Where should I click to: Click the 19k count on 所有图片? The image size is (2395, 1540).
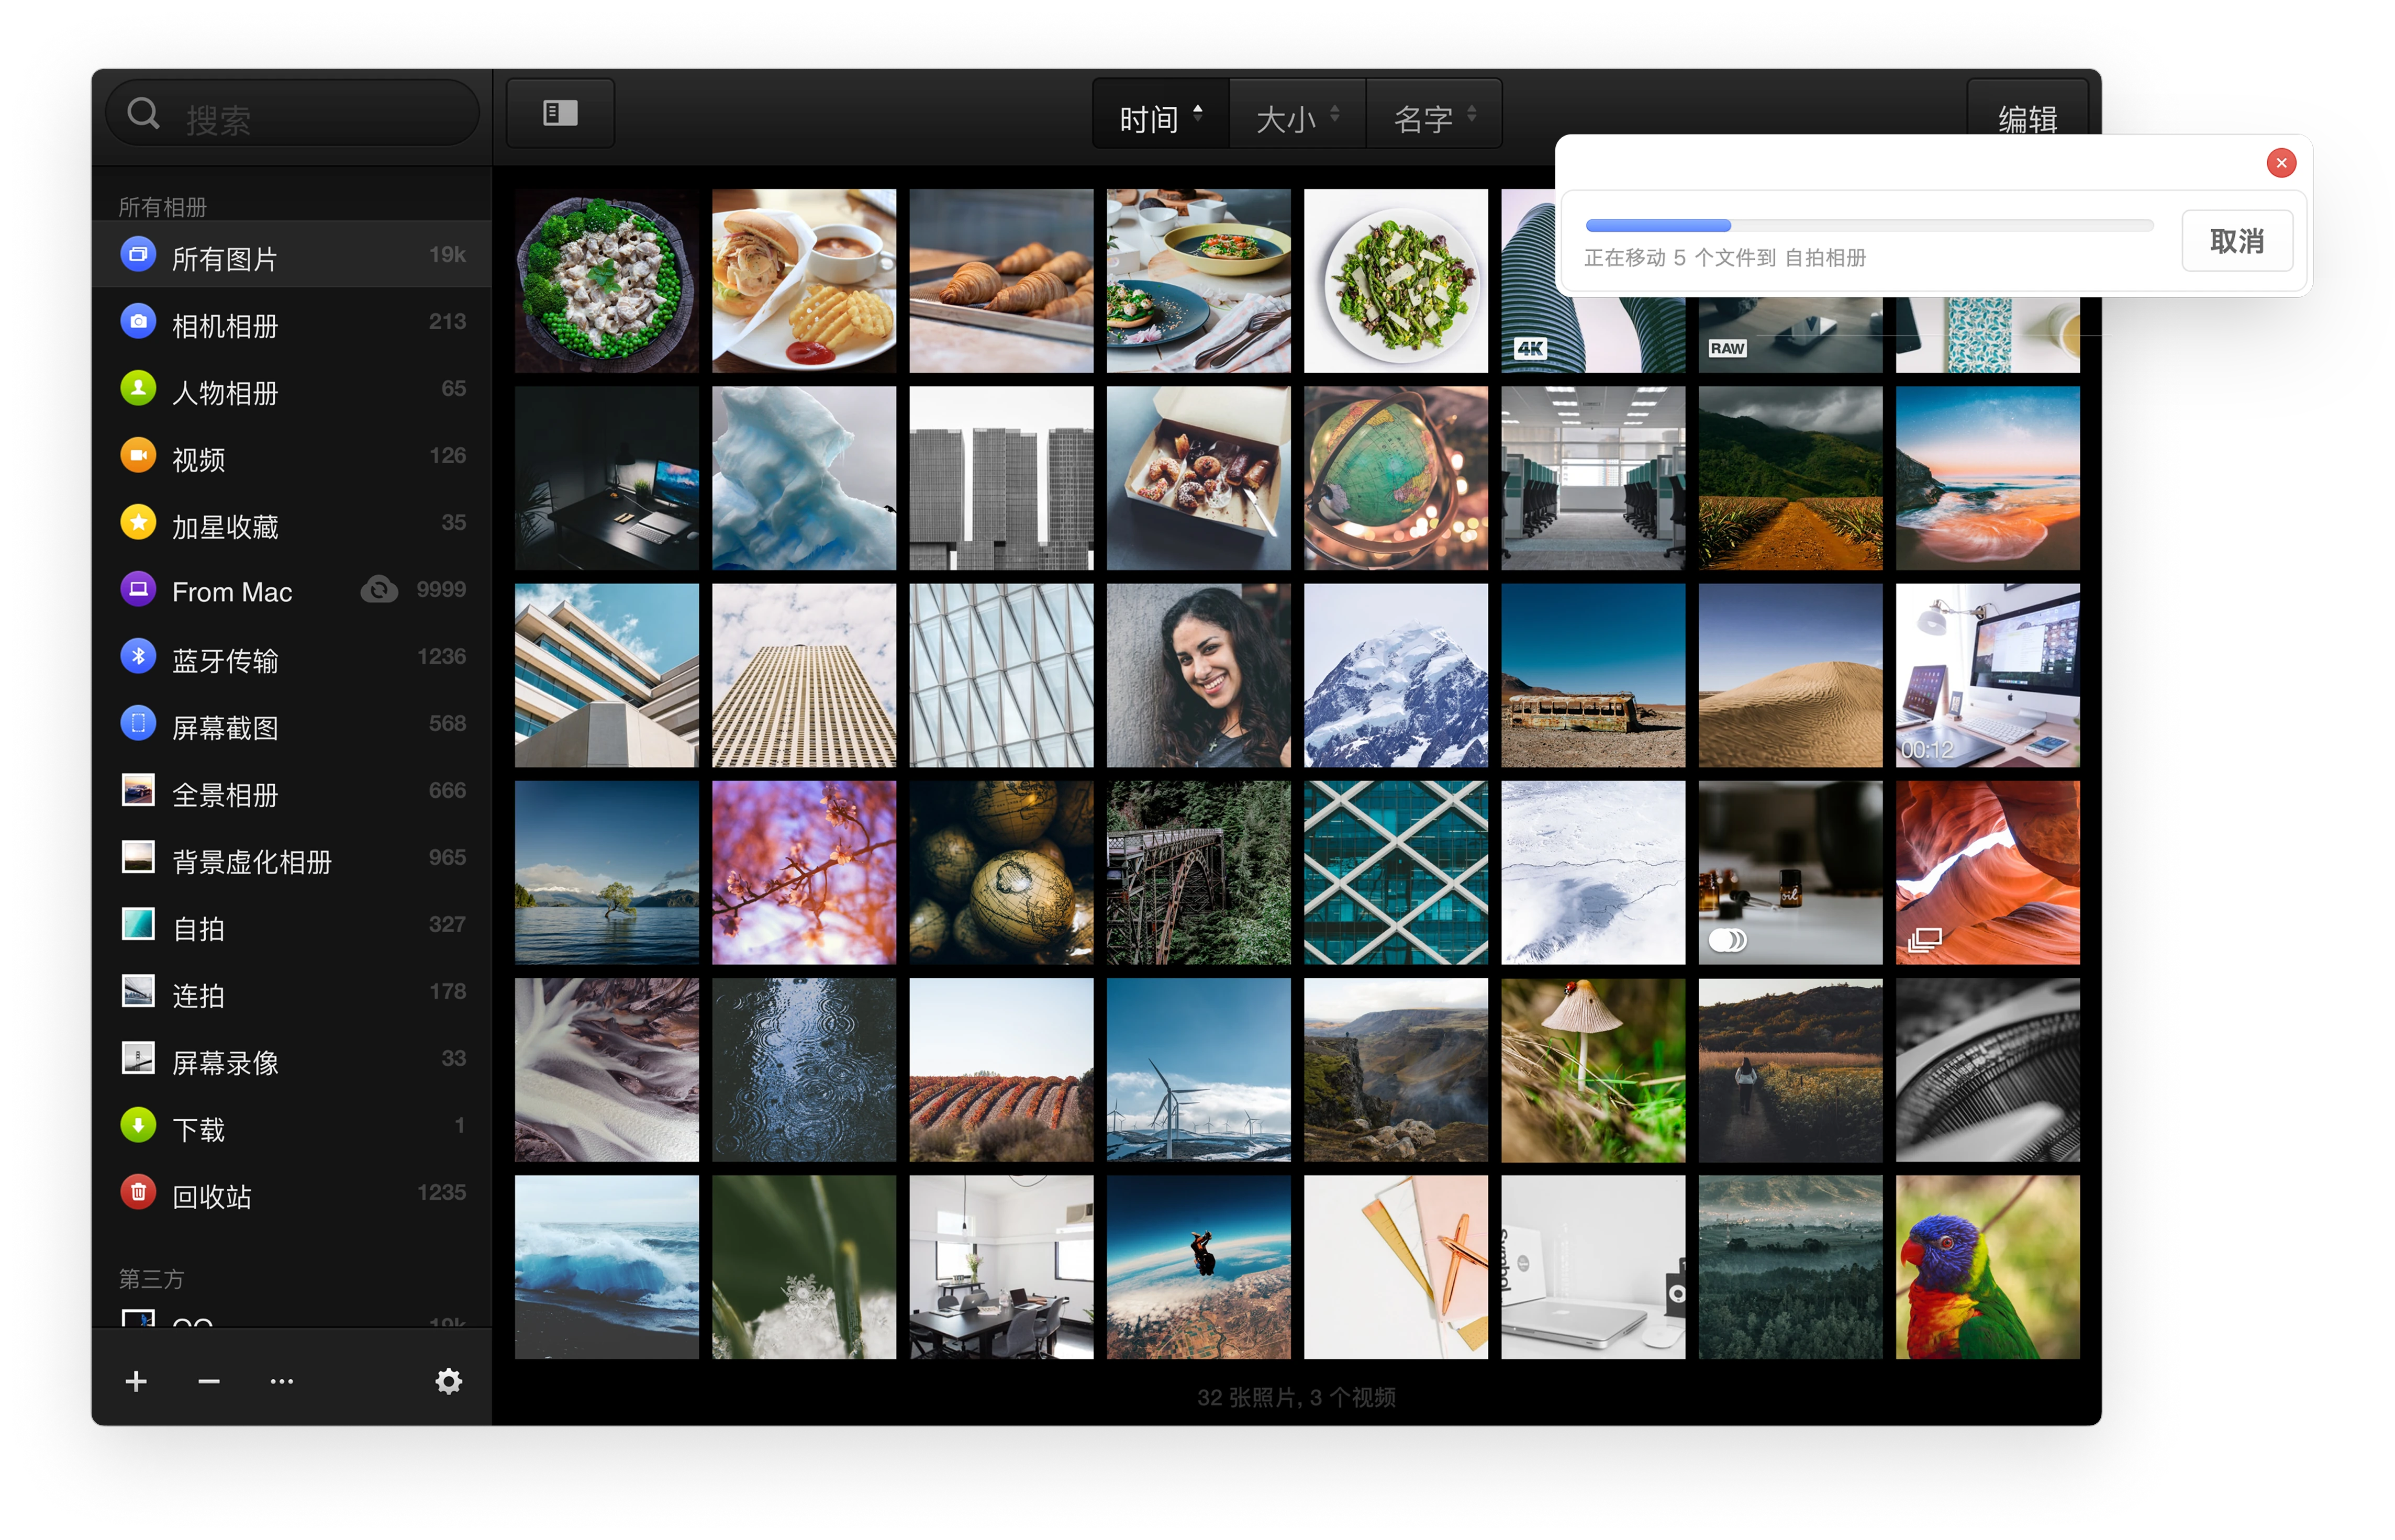point(447,255)
